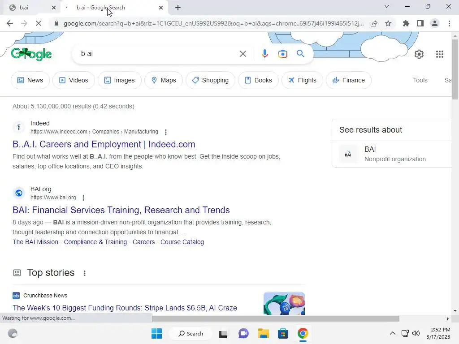Image resolution: width=459 pixels, height=344 pixels.
Task: Filter results by Videos
Action: coord(74,80)
